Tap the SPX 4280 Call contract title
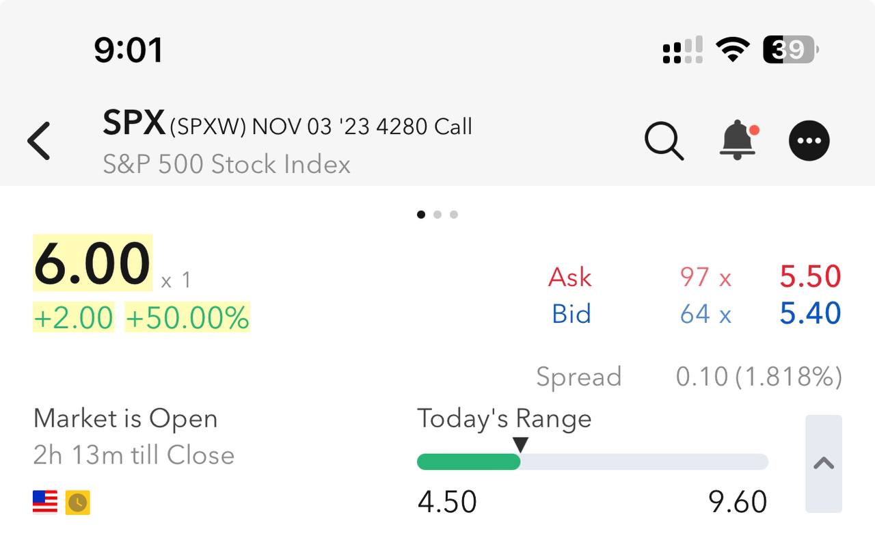Image resolution: width=875 pixels, height=534 pixels. click(287, 125)
